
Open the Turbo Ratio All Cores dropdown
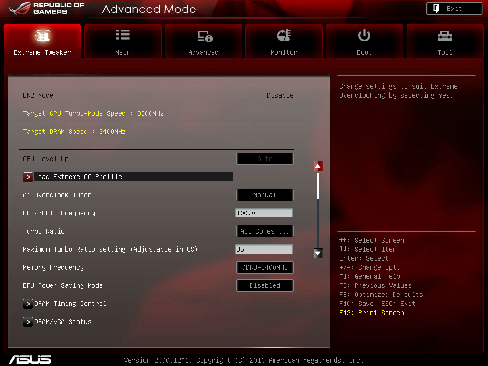[264, 231]
